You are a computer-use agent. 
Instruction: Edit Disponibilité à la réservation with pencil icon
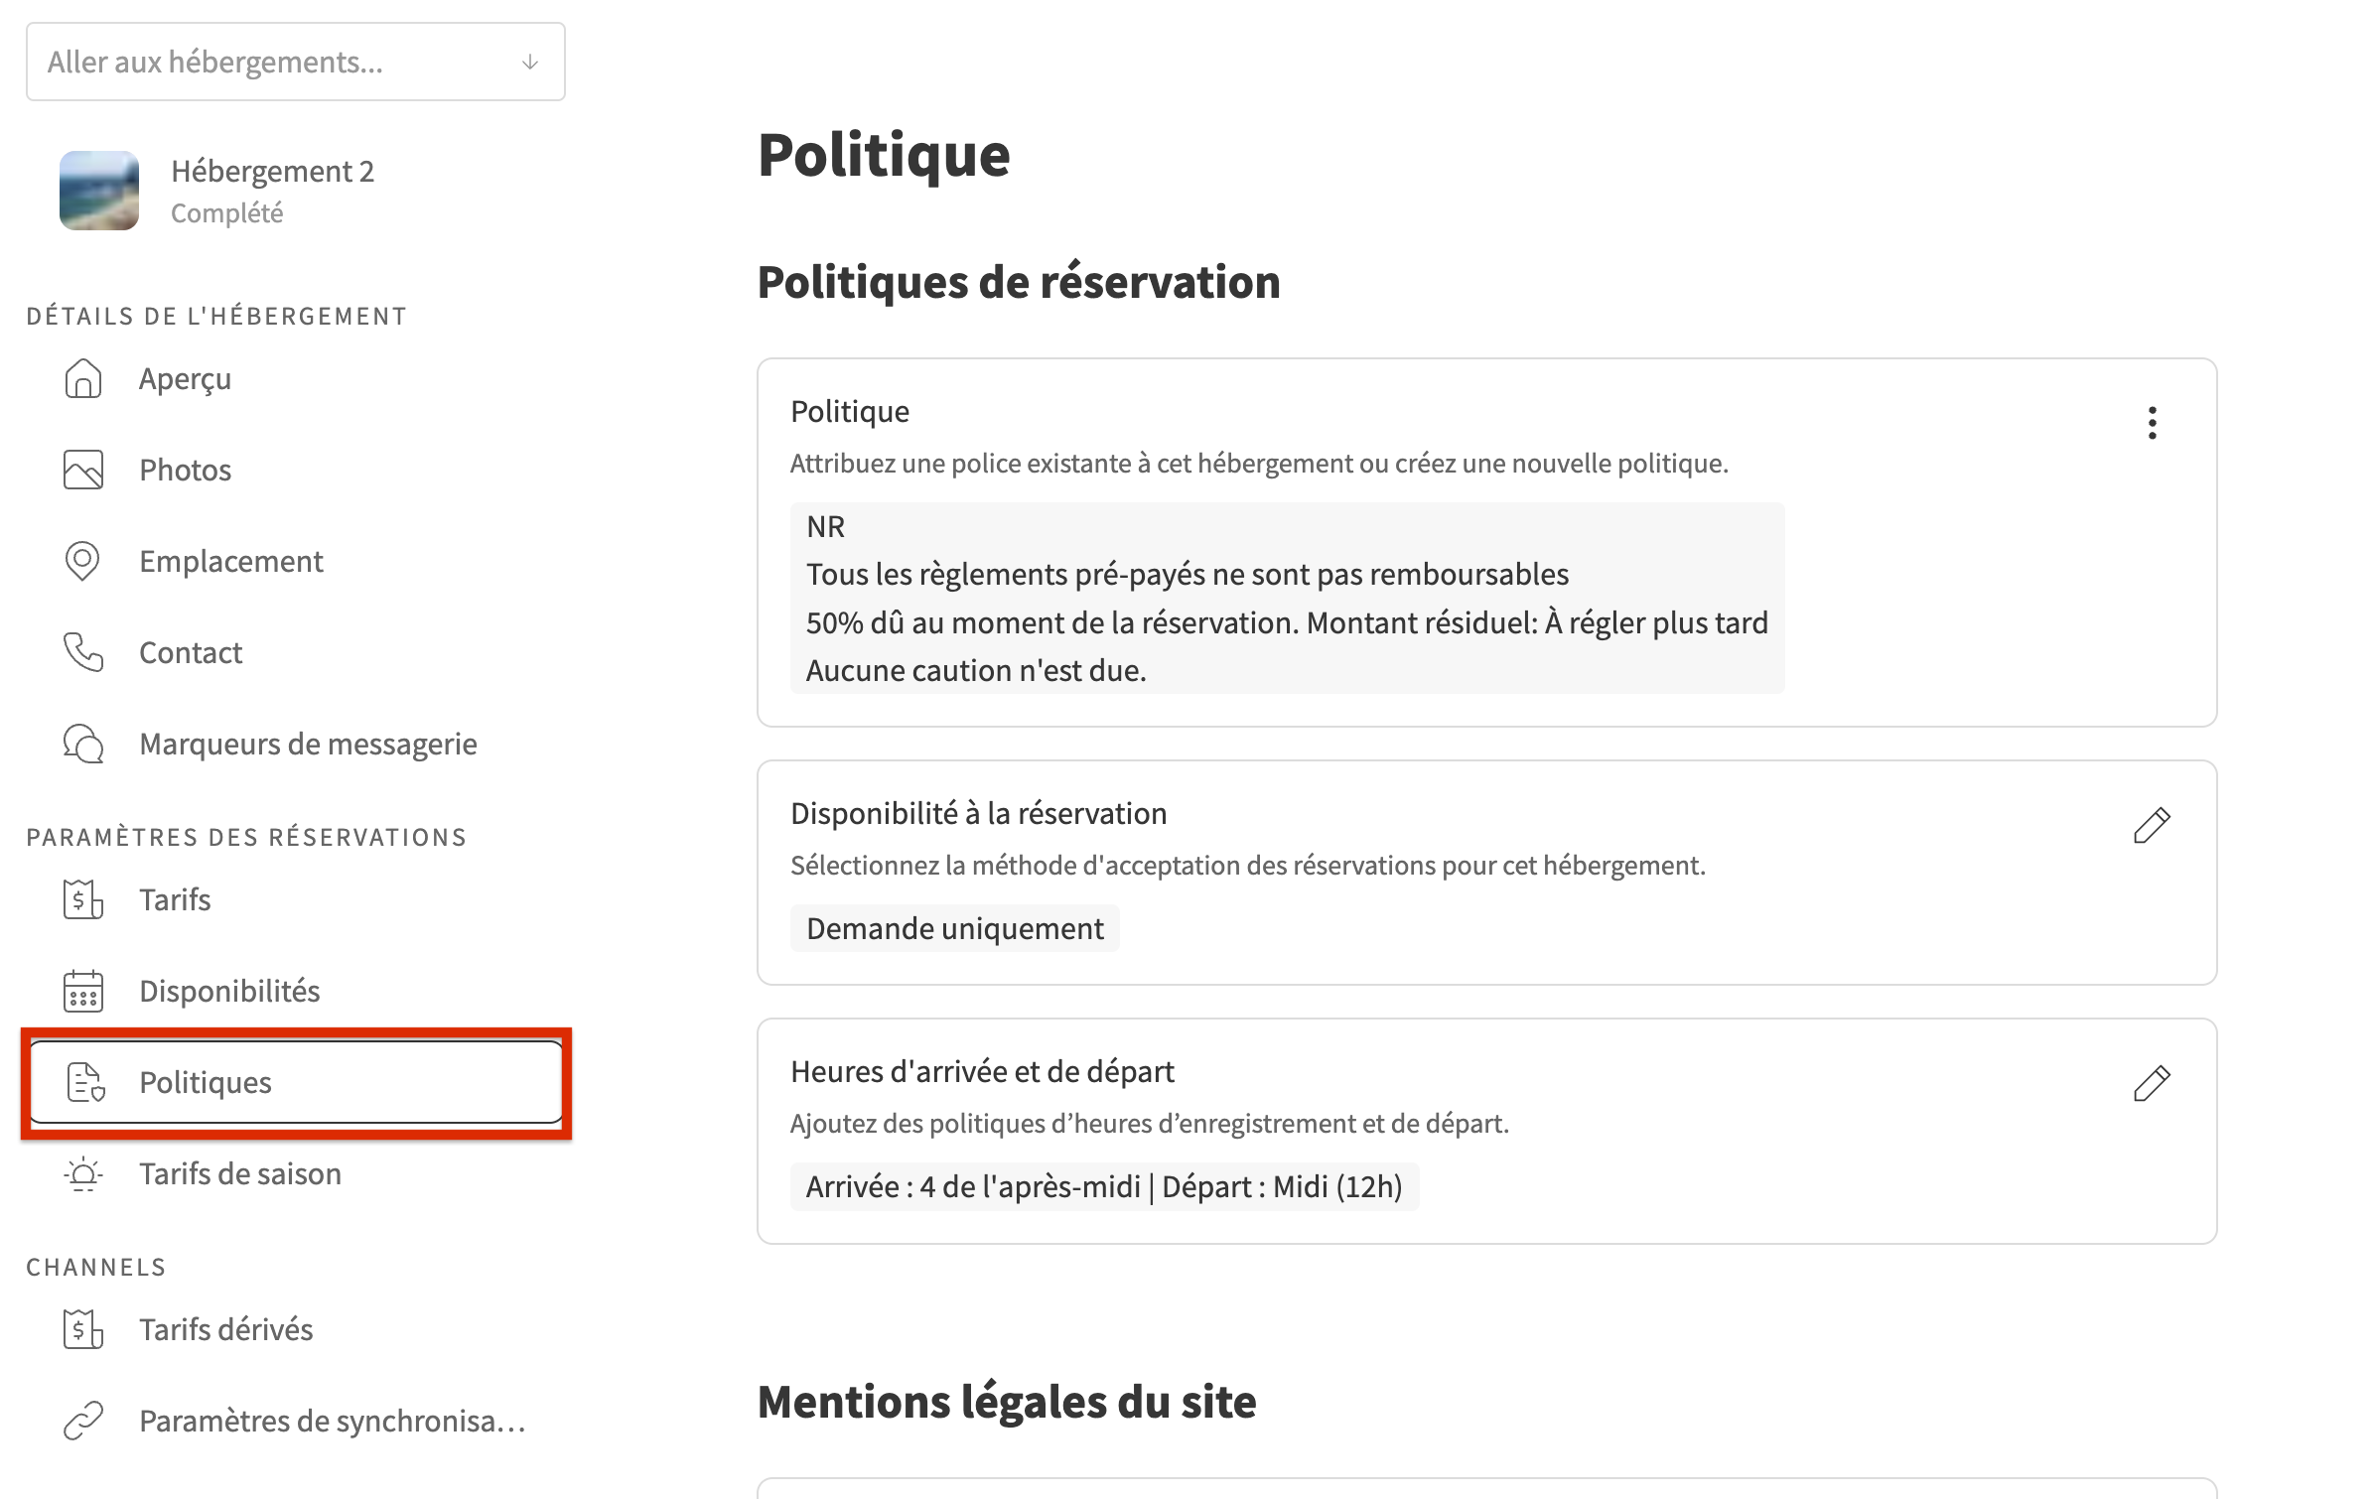click(x=2152, y=825)
